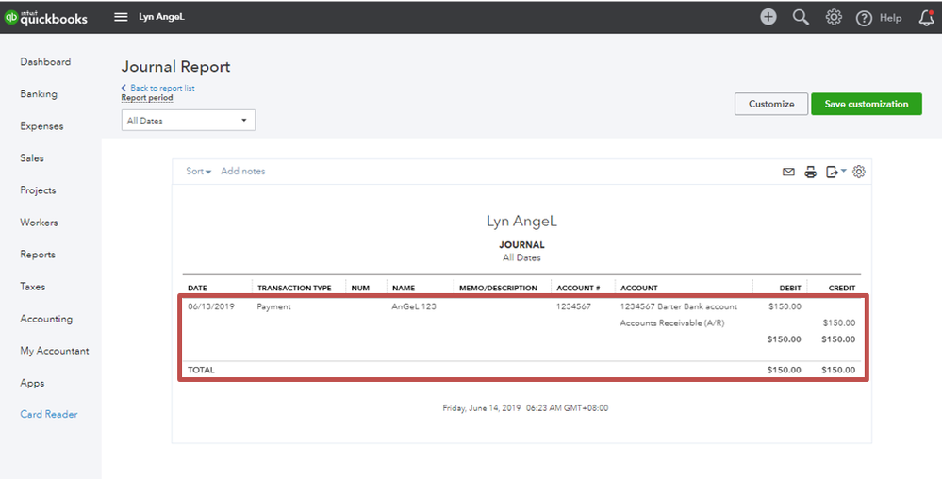Click the TRANSACTION TYPE column header
The height and width of the screenshot is (479, 942).
click(294, 288)
